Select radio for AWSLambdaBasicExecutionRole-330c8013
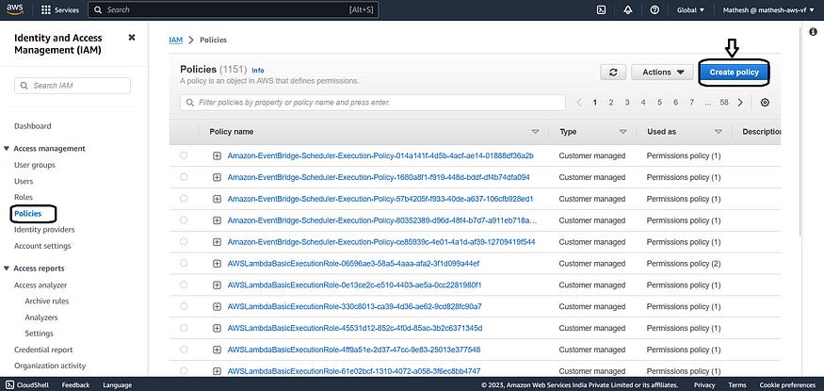This screenshot has height=391, width=824. [184, 306]
